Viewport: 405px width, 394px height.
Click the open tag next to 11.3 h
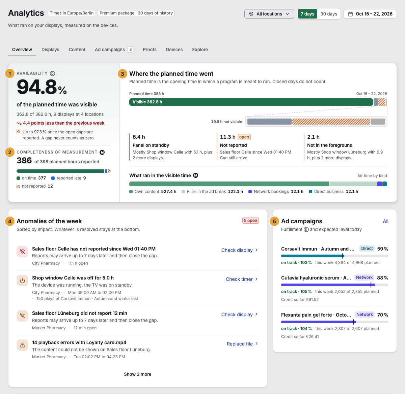pos(244,137)
